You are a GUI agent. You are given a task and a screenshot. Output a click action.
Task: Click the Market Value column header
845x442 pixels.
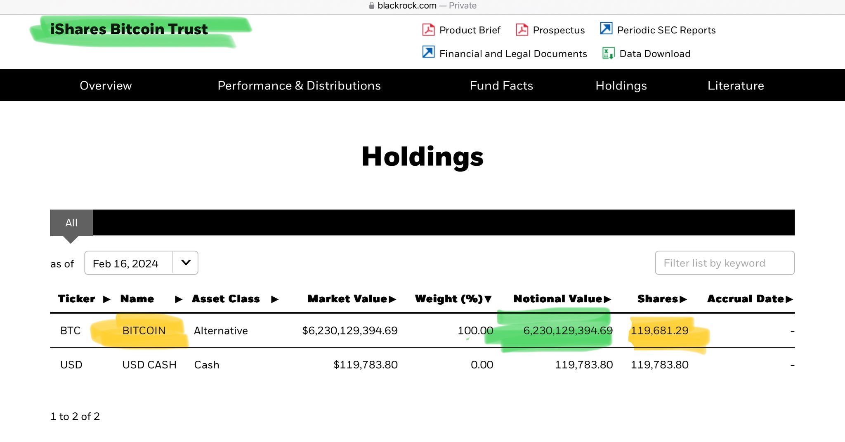tap(347, 299)
